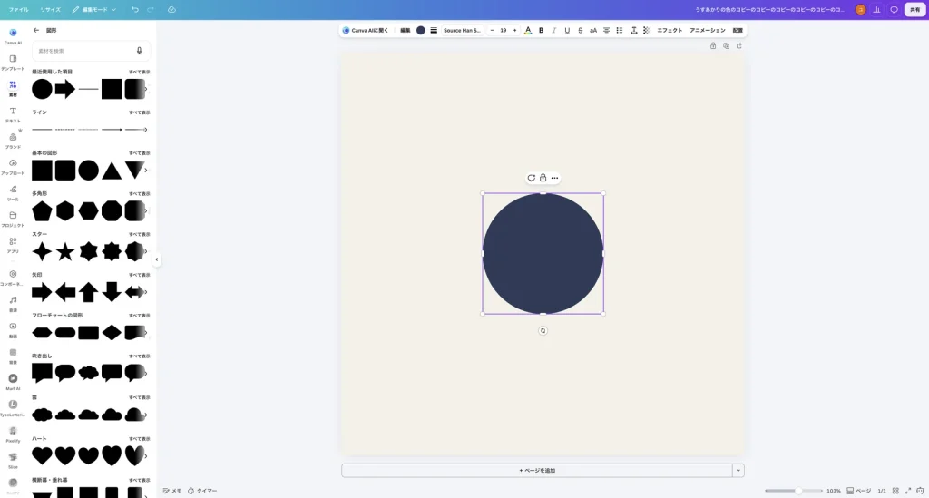Viewport: 929px width, 498px height.
Task: Expand more speech bubbles (吹き出し) row chevron
Action: pyautogui.click(x=146, y=373)
